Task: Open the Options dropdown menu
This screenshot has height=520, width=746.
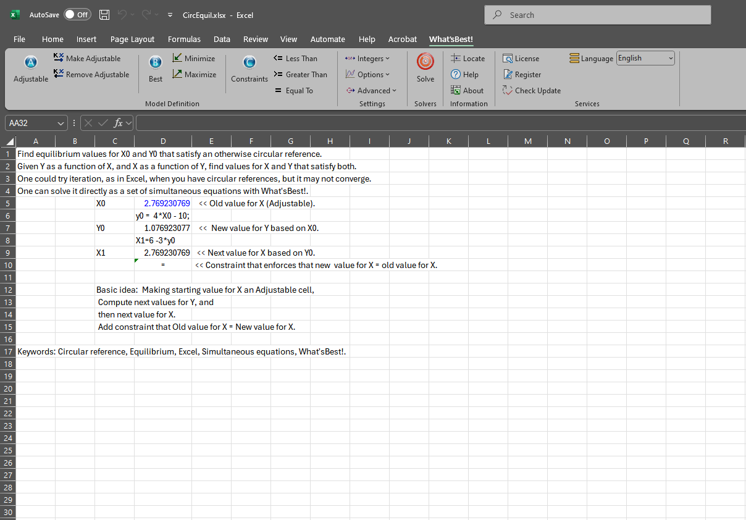Action: tap(367, 74)
